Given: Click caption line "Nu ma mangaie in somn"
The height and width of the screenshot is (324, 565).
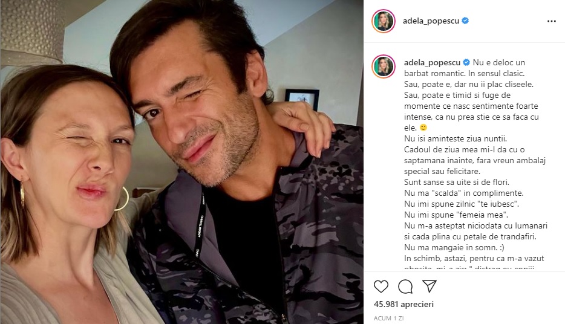Looking at the screenshot, I should click(454, 247).
